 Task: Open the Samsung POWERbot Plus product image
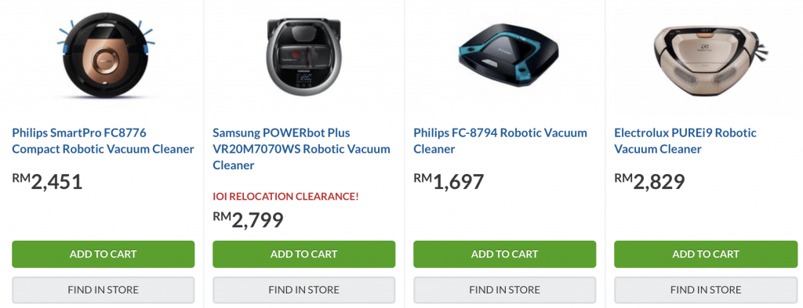(x=304, y=56)
